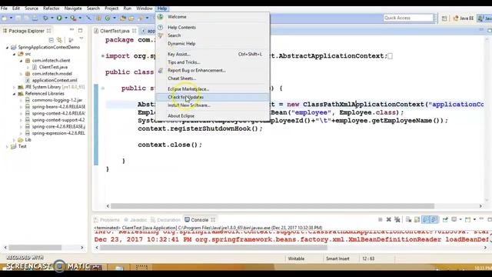Open the Run dropdown arrow
The image size is (492, 277).
66,18
